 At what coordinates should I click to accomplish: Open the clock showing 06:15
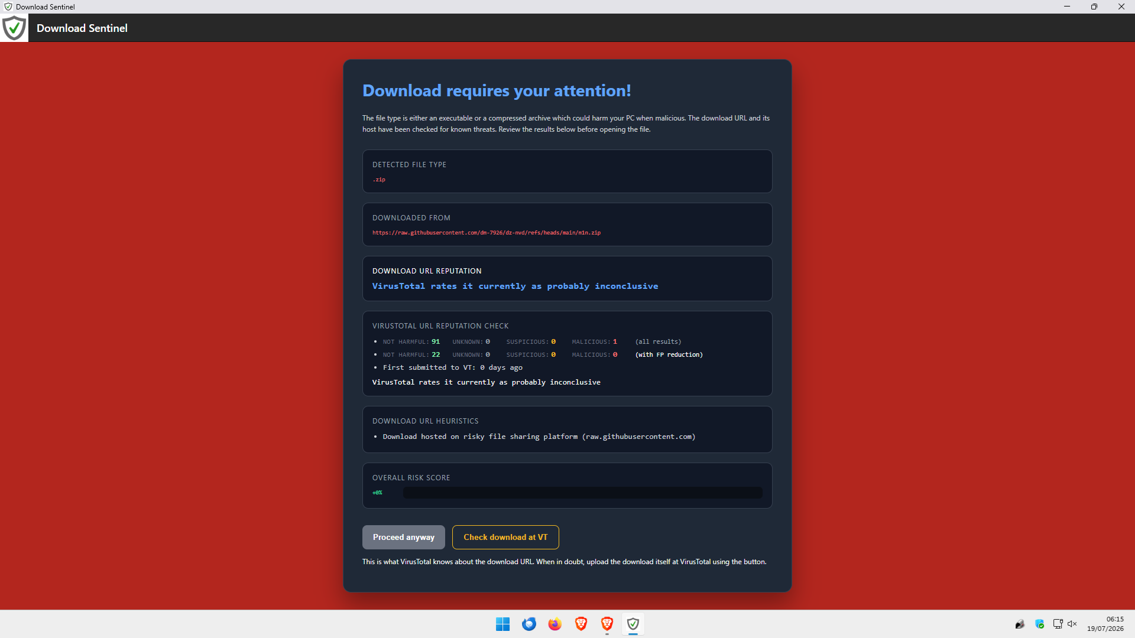[1105, 624]
